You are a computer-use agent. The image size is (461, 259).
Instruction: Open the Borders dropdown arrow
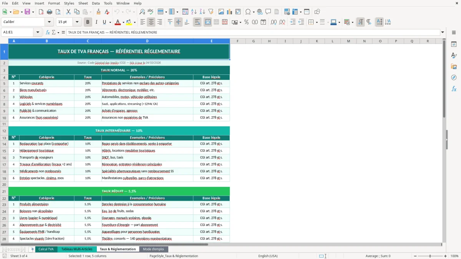317,22
